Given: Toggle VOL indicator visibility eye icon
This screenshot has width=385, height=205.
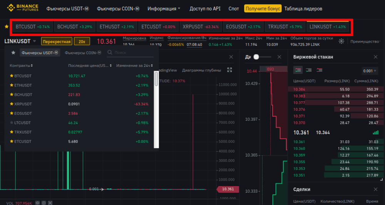Looking at the screenshot, I should (x=37, y=203).
